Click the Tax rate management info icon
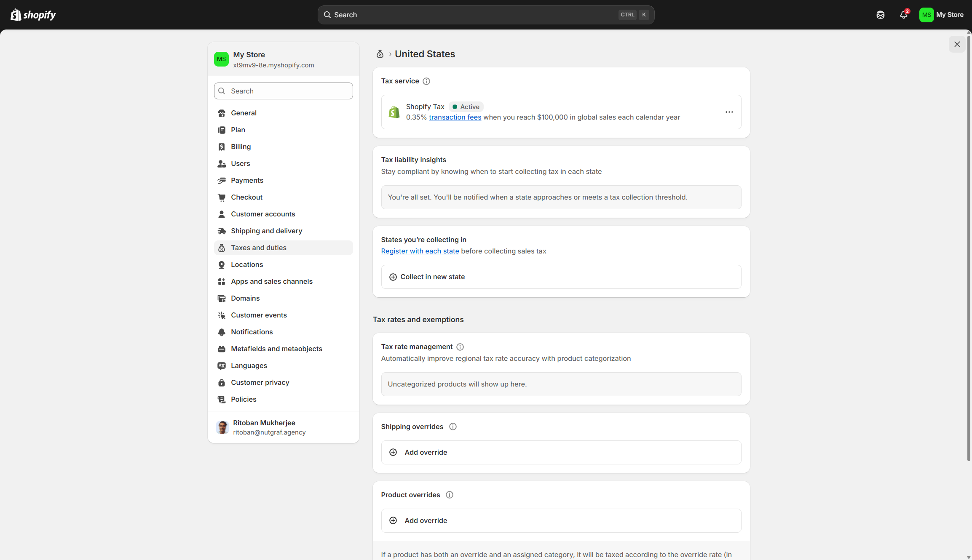Image resolution: width=972 pixels, height=560 pixels. click(x=460, y=347)
